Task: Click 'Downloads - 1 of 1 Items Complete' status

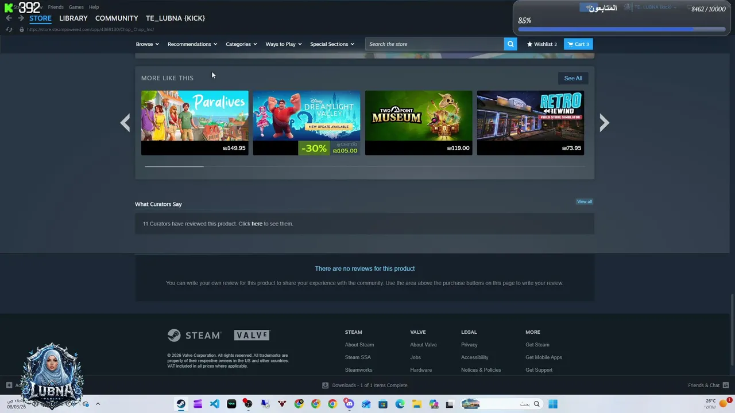Action: 370,385
